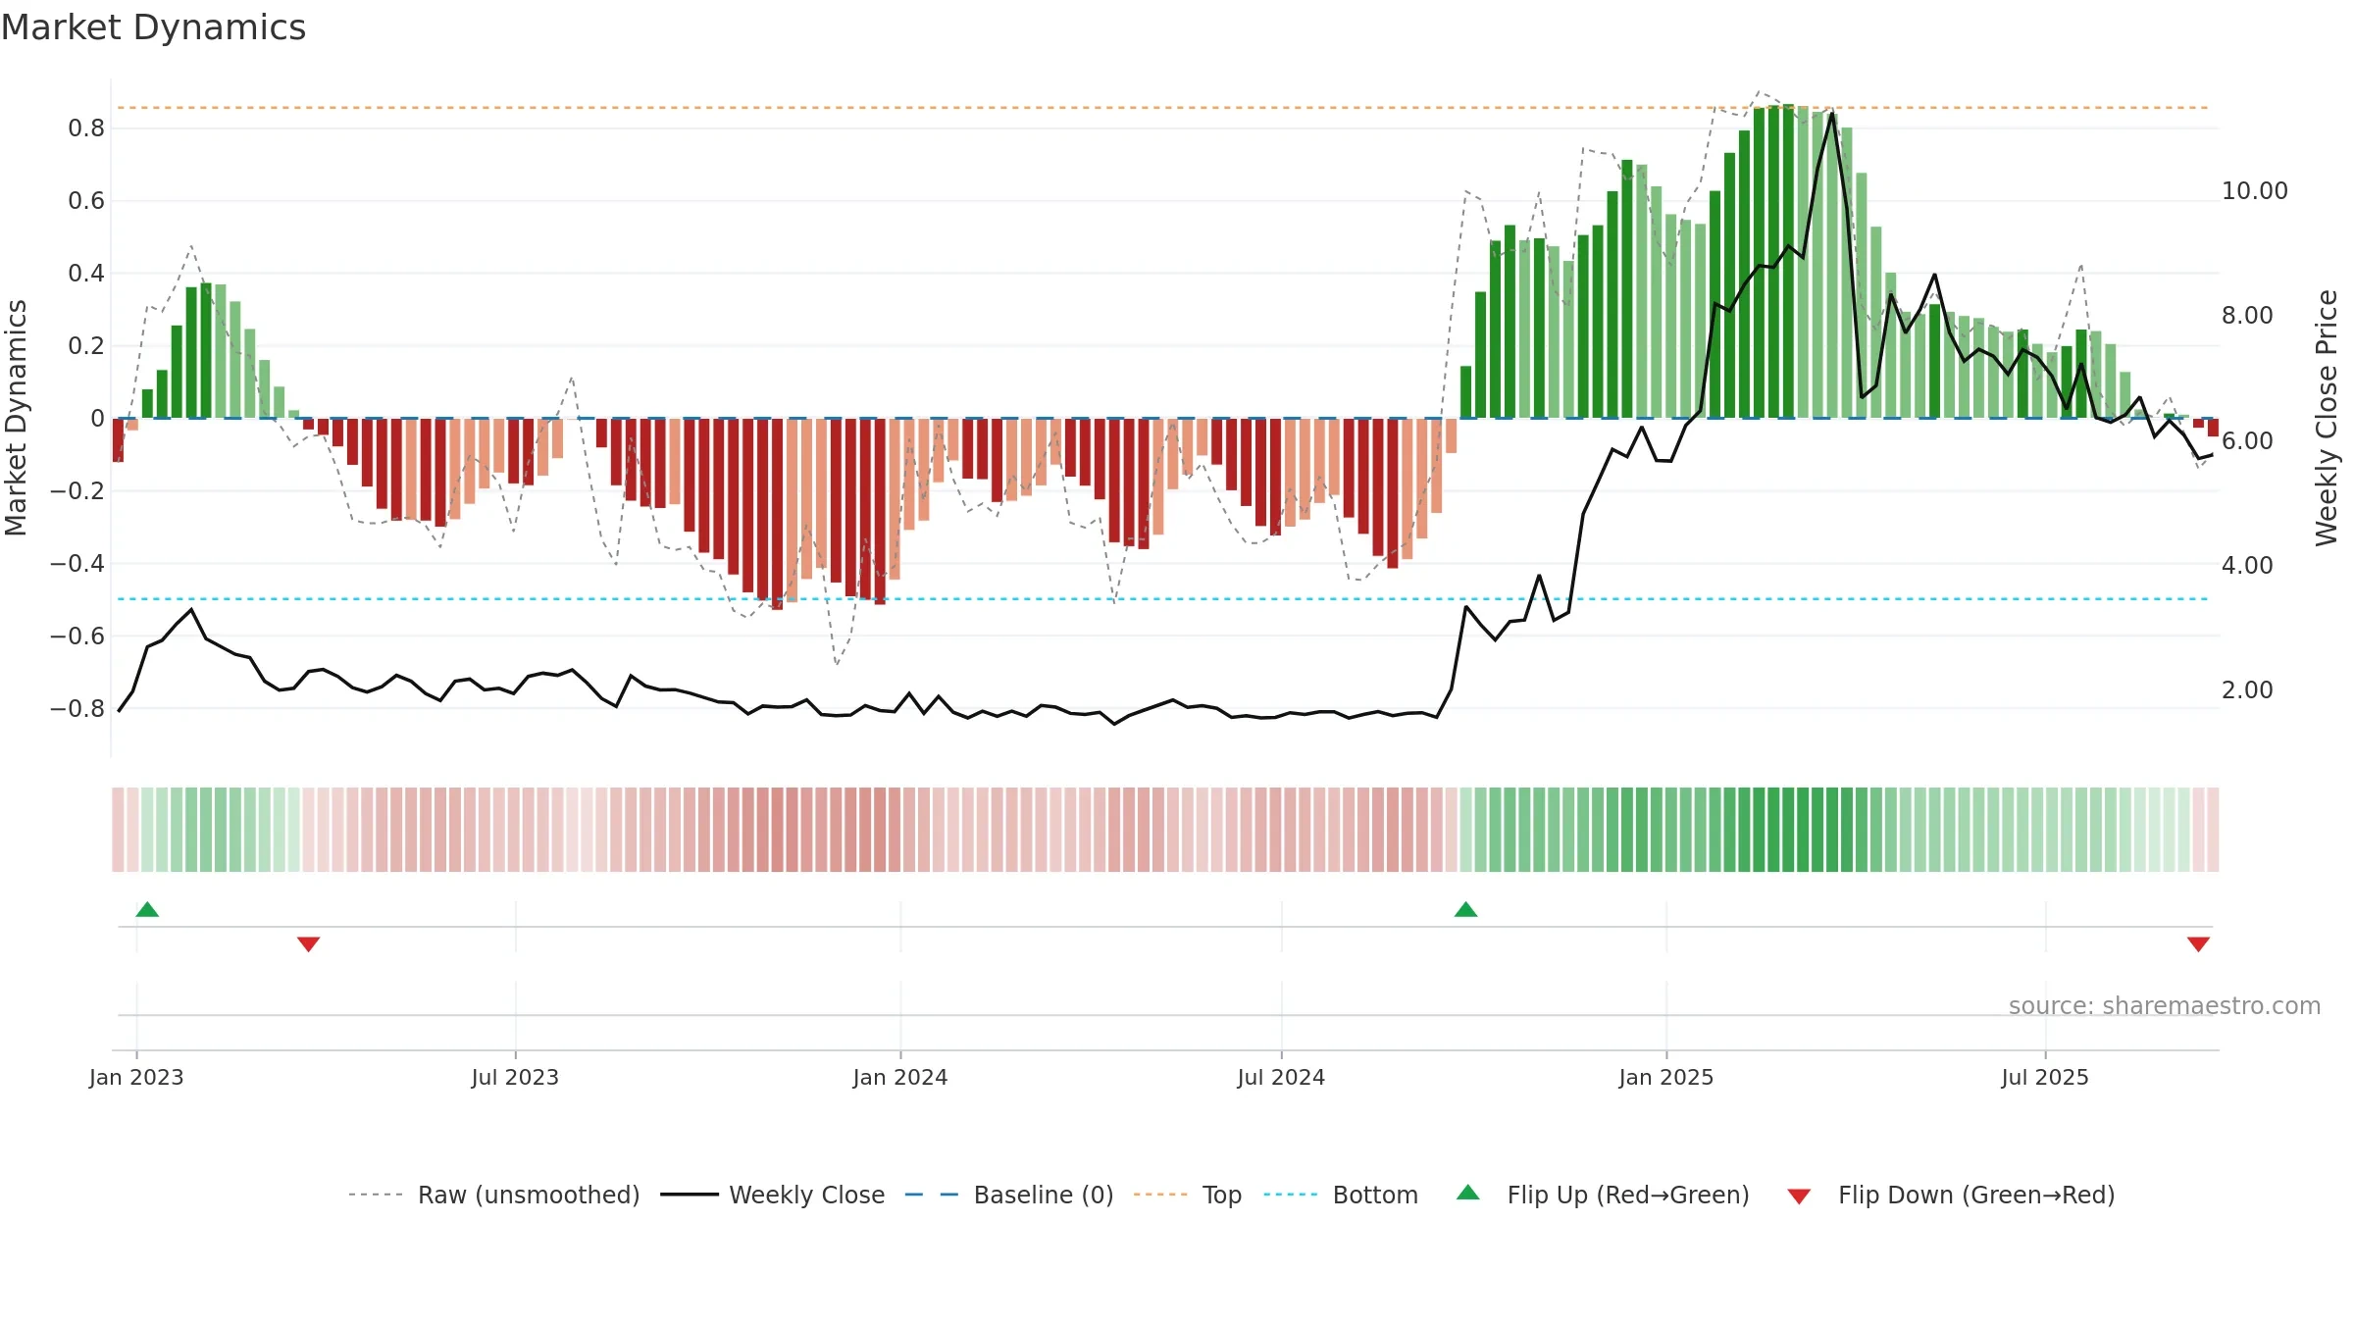Click the Jan 2023 x-axis label

coord(136,1077)
